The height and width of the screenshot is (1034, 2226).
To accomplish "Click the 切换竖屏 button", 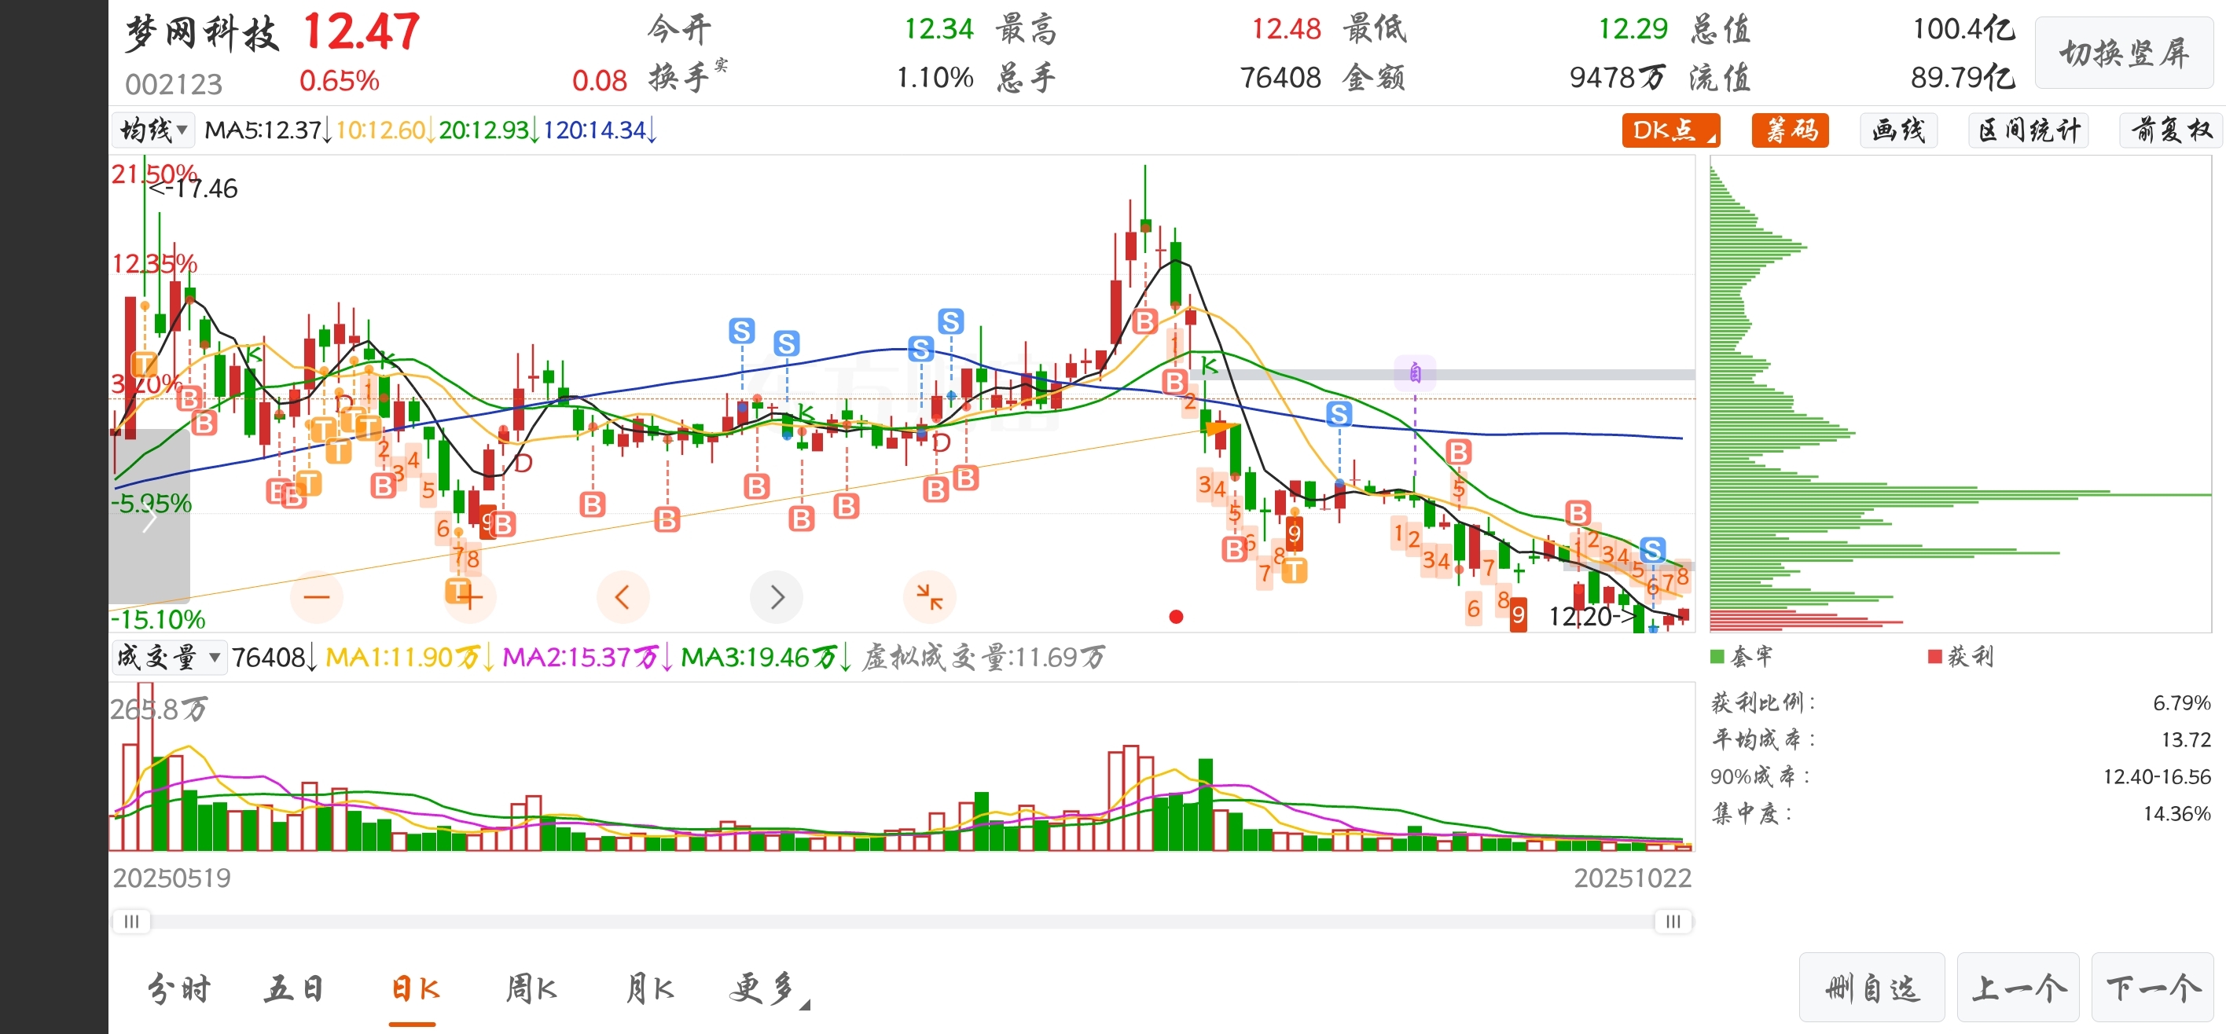I will click(x=2123, y=53).
